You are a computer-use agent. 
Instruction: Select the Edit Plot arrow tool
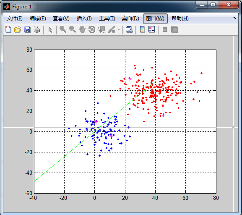coord(50,29)
